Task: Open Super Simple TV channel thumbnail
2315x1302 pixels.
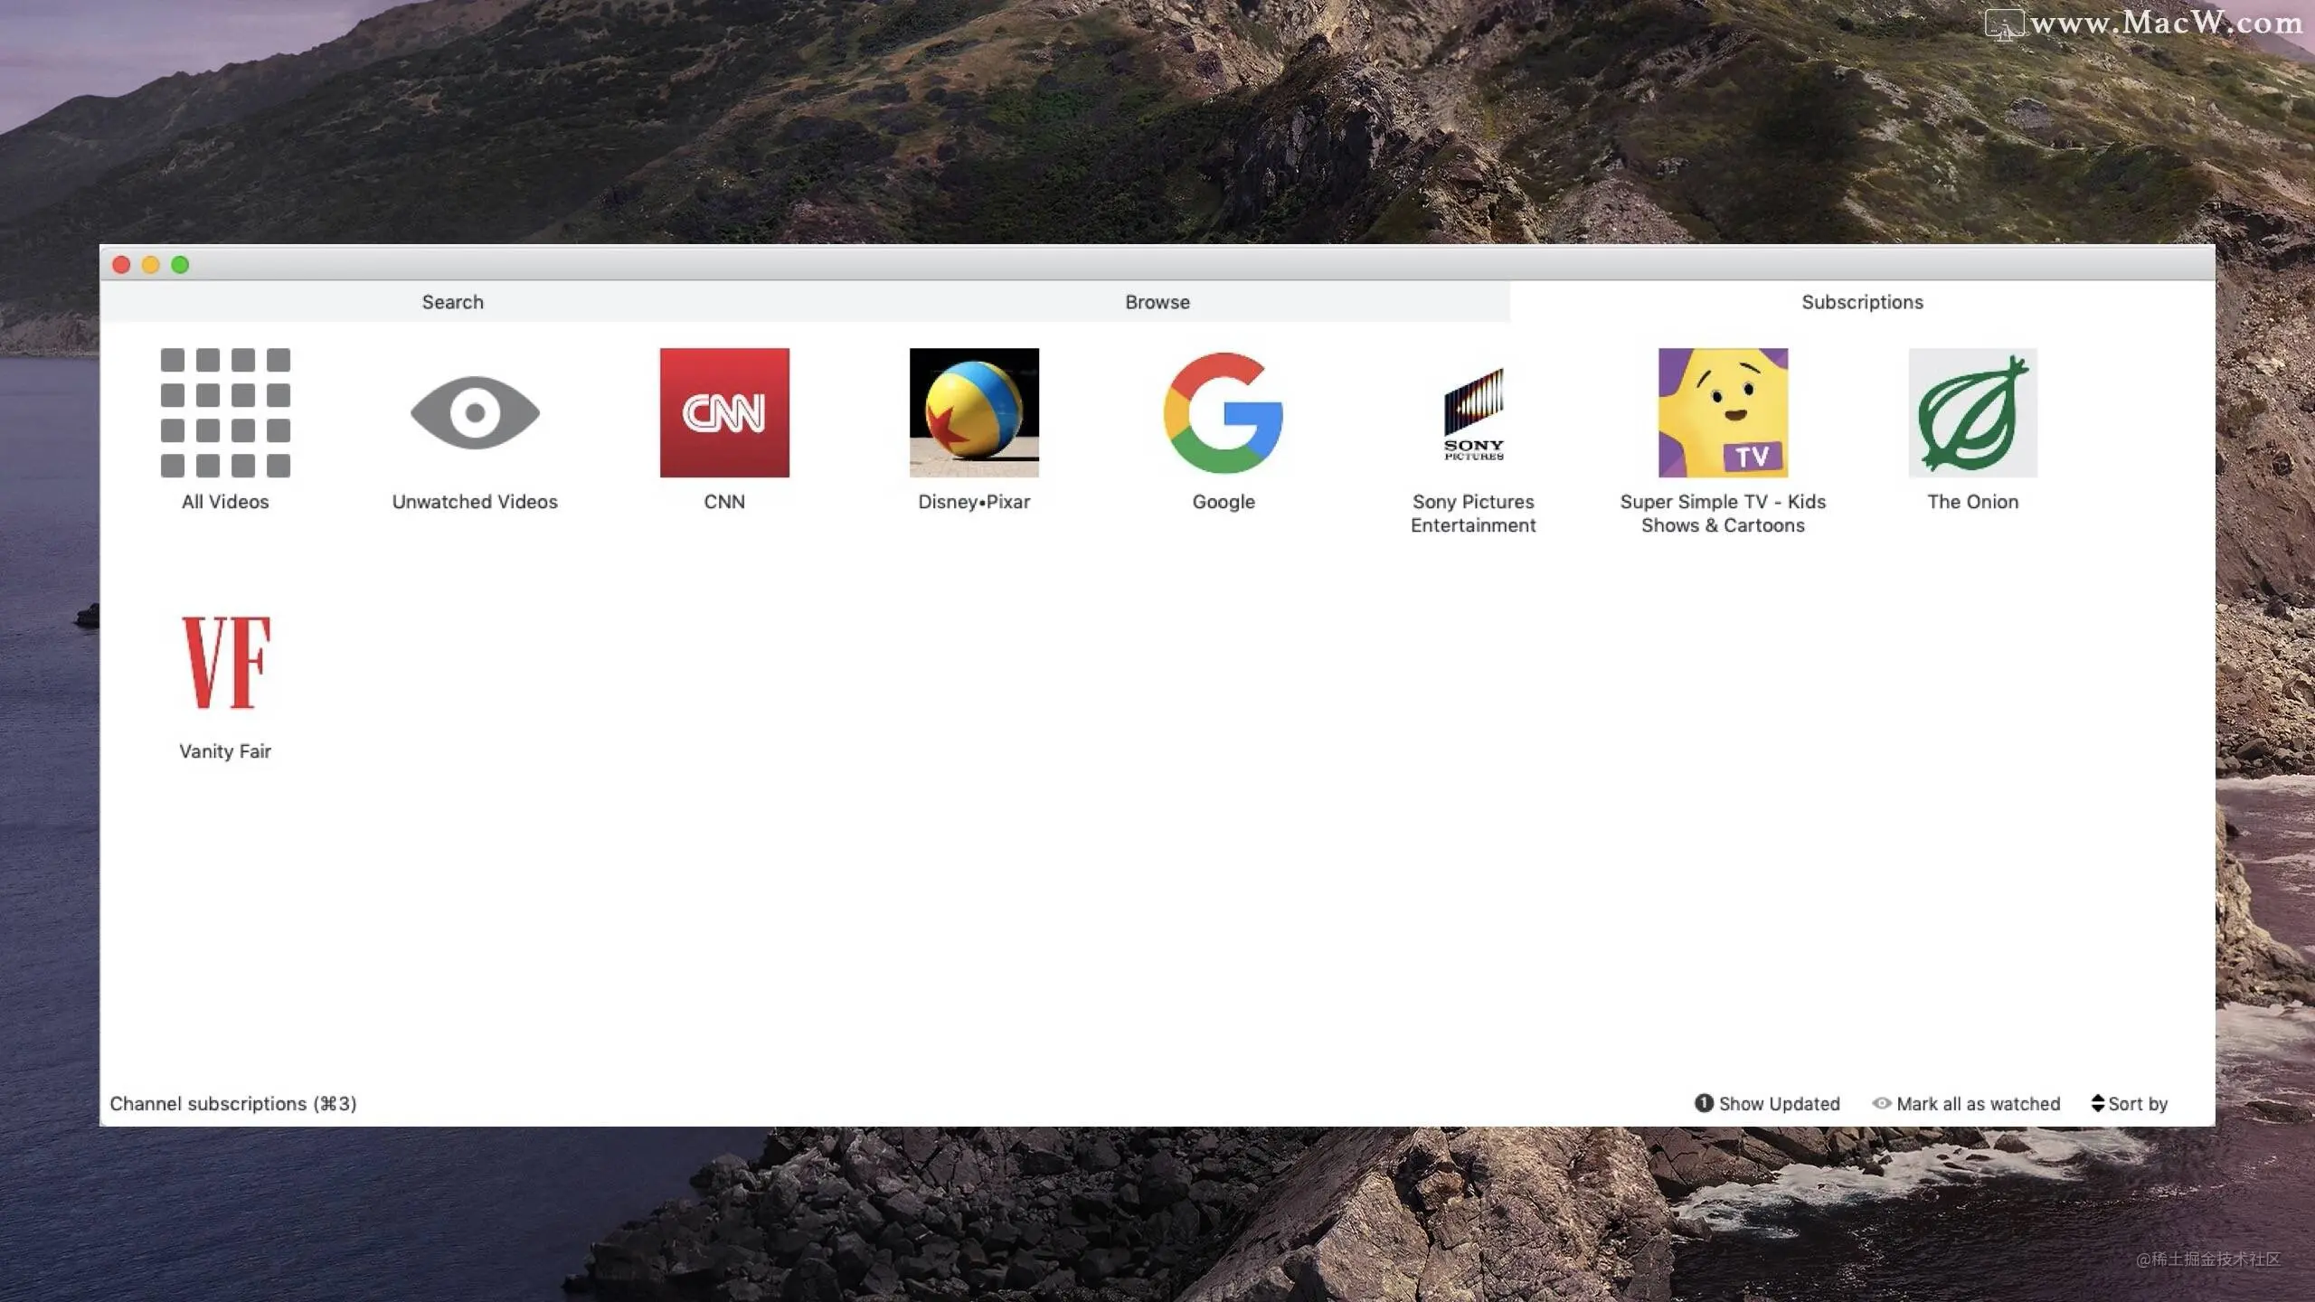Action: (x=1723, y=412)
